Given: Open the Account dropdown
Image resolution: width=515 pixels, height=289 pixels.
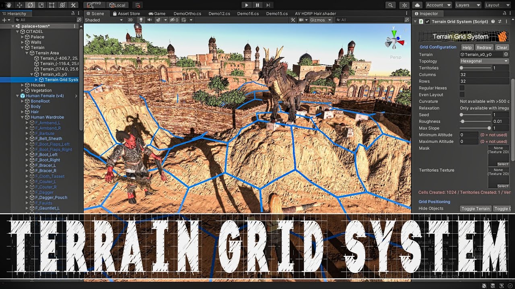Looking at the screenshot, I should (x=438, y=5).
